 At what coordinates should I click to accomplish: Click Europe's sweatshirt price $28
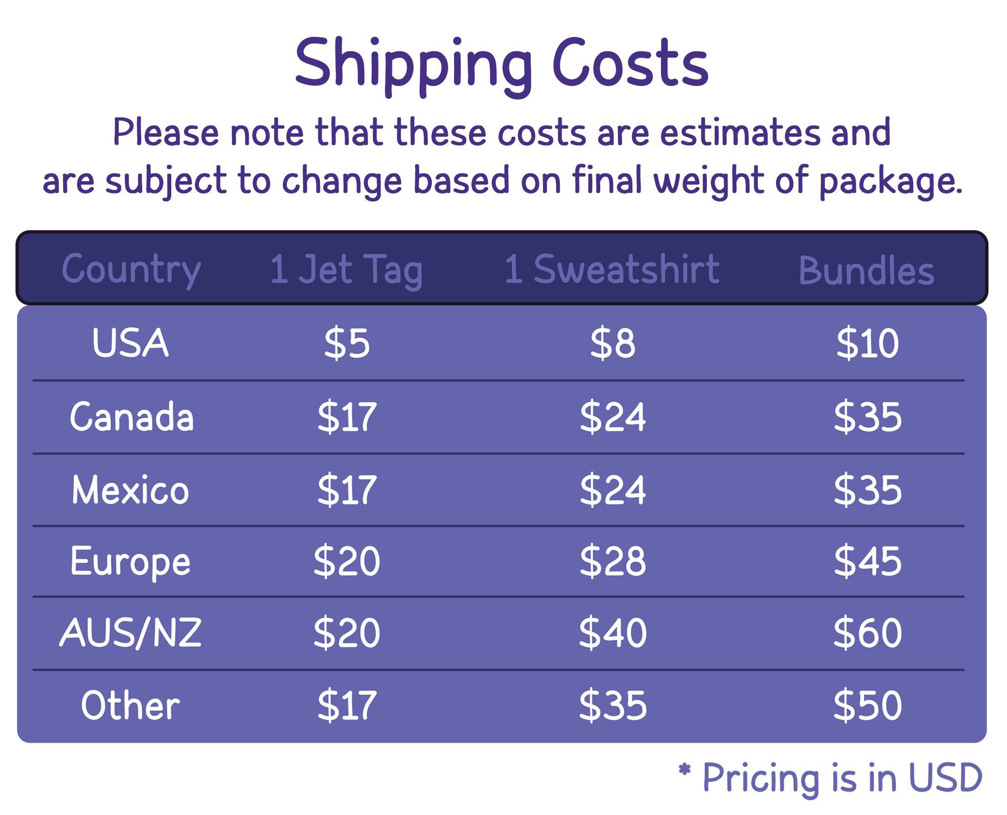[613, 561]
